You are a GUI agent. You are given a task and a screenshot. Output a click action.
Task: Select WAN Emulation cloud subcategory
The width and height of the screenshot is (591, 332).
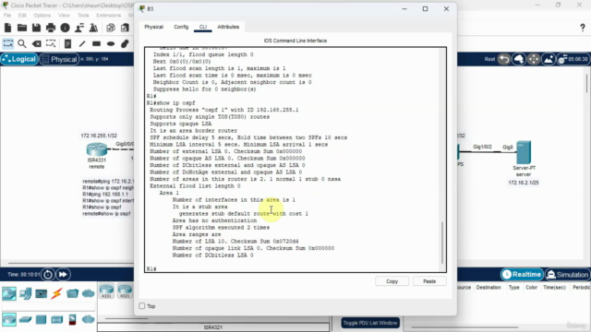[x=89, y=320]
